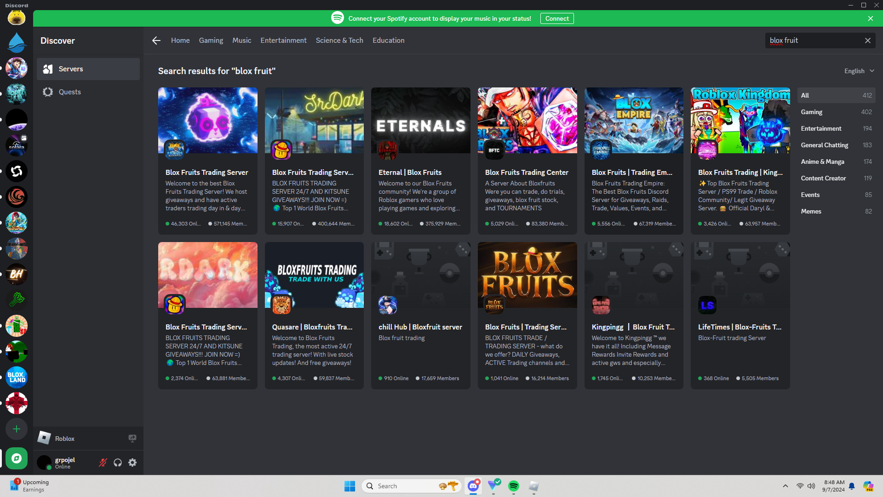Open Quests in sidebar
Viewport: 883px width, 497px height.
[70, 92]
